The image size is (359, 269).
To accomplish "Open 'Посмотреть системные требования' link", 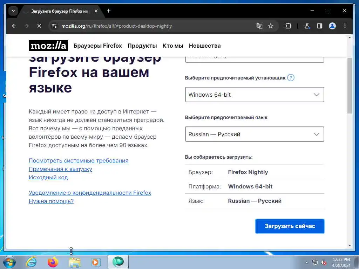I will 79,160.
